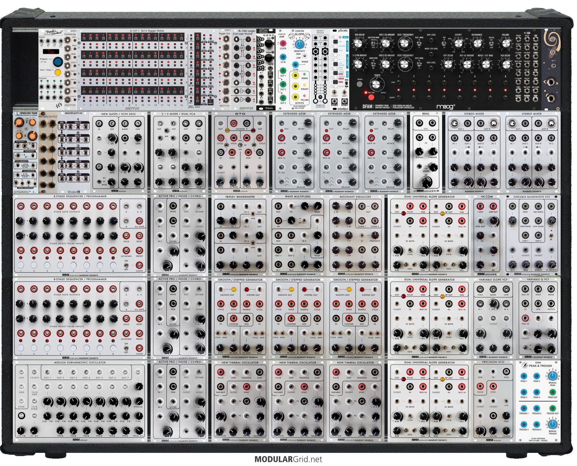Adjust the DFAM Cutoff knob
577x466 pixels.
pos(458,44)
